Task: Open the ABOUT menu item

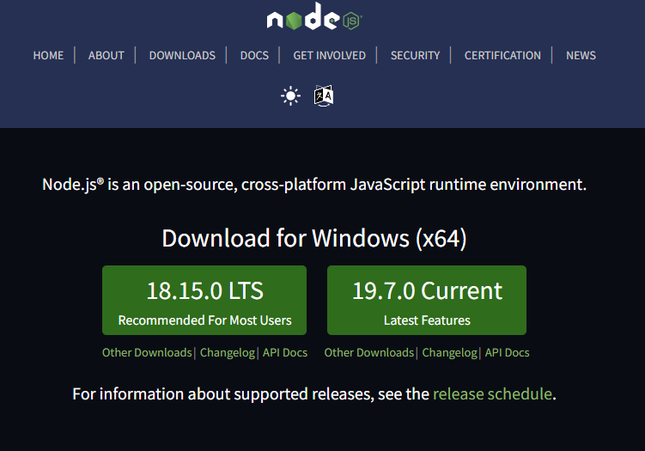Action: coord(106,55)
